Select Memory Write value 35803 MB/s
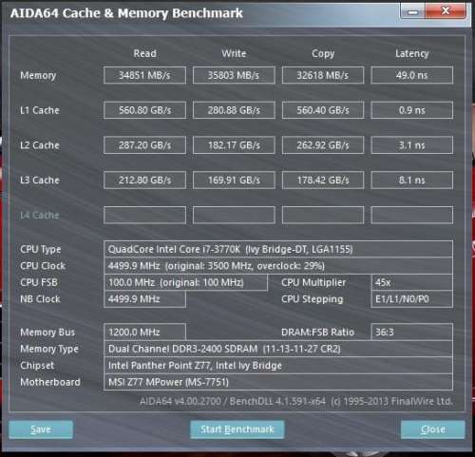Screen dimensions: 475x457 (x=234, y=75)
